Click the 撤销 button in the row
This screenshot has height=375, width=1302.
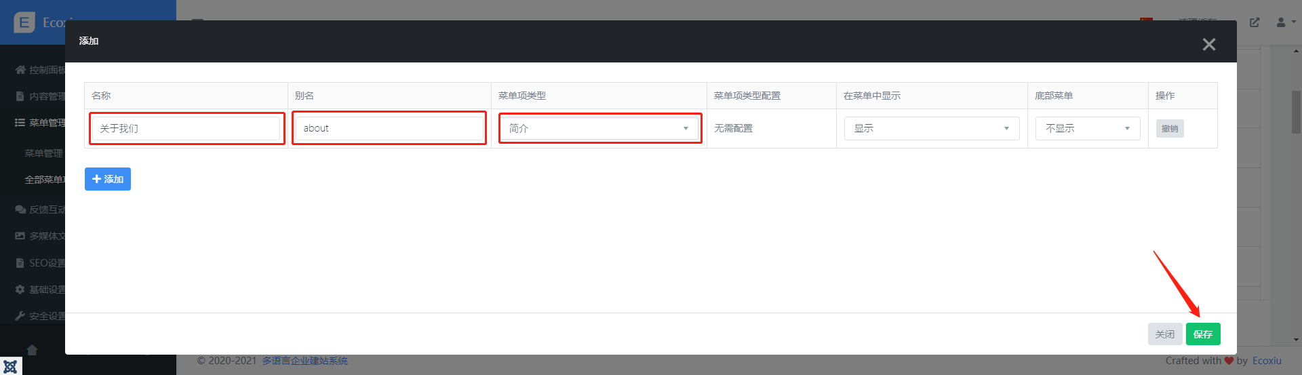click(1170, 128)
